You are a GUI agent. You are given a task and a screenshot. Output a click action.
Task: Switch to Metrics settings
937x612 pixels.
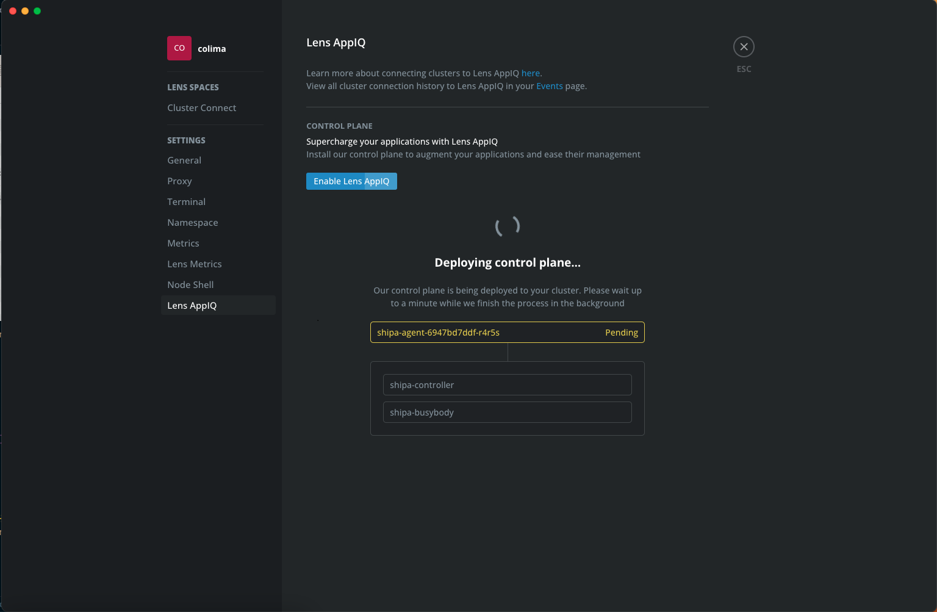(183, 243)
